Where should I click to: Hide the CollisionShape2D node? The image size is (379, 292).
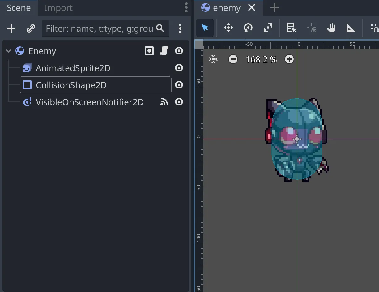pyautogui.click(x=179, y=85)
